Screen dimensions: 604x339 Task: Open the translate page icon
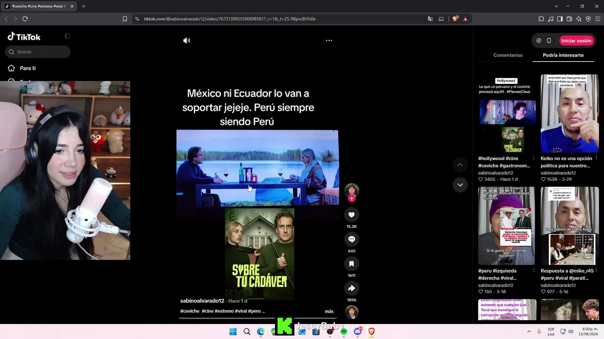[x=430, y=19]
